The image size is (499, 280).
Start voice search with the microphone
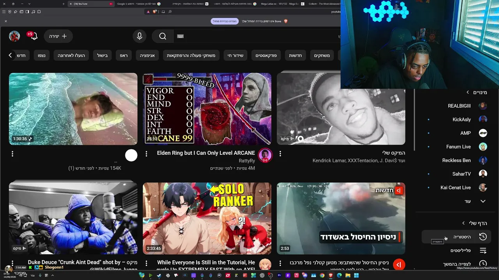point(140,36)
